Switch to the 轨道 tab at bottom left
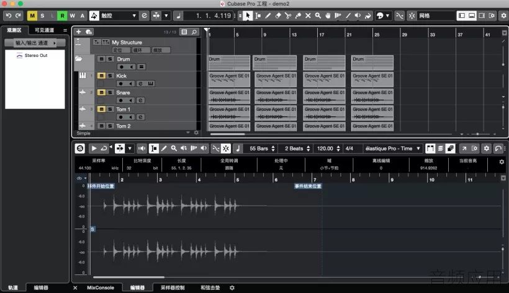 pyautogui.click(x=12, y=287)
